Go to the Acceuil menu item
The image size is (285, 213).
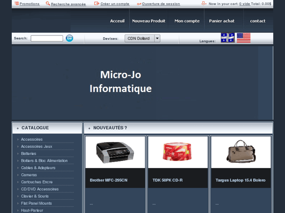[x=117, y=21]
